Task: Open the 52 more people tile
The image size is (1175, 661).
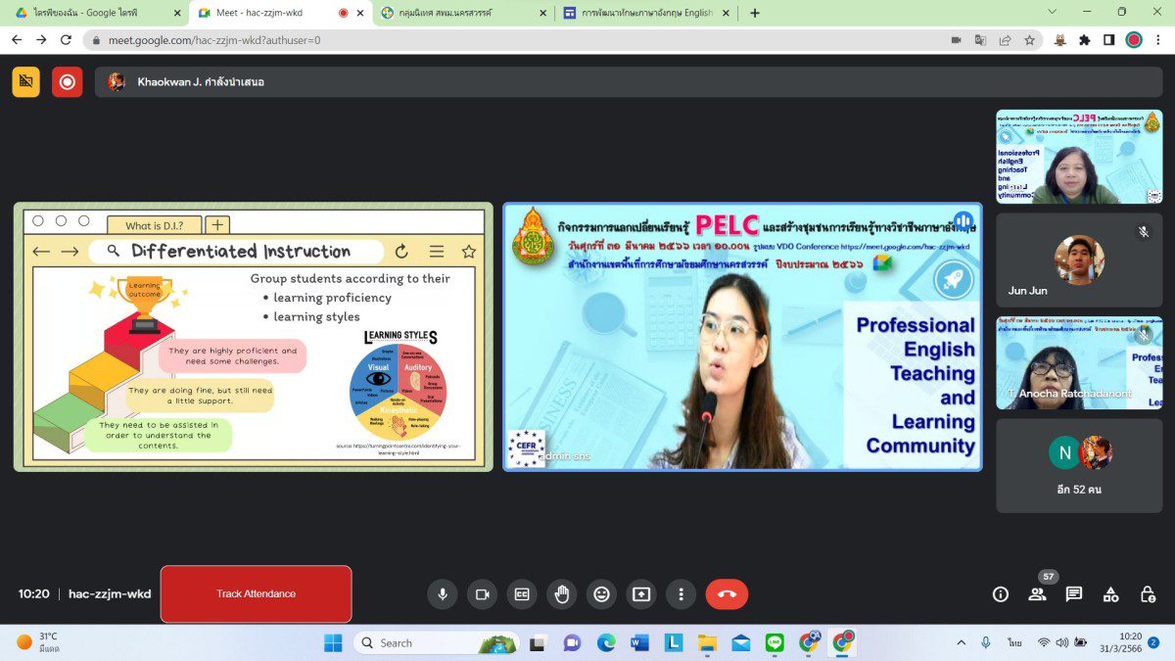Action: (x=1079, y=466)
